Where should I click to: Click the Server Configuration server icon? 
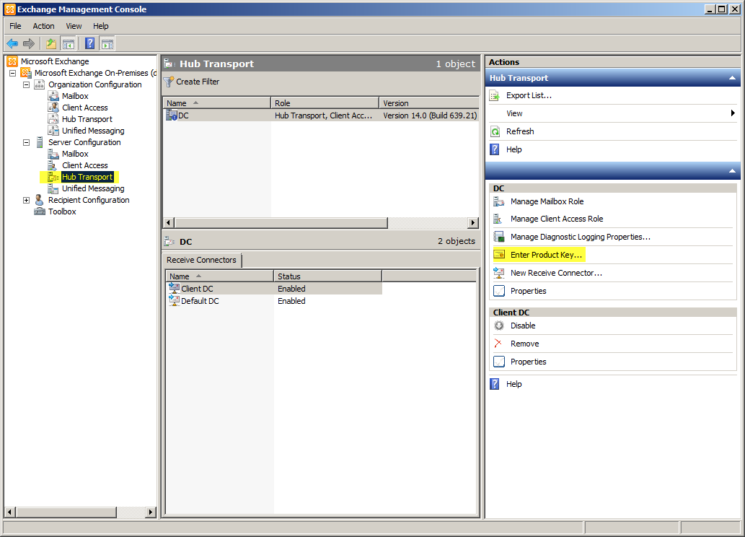point(40,142)
